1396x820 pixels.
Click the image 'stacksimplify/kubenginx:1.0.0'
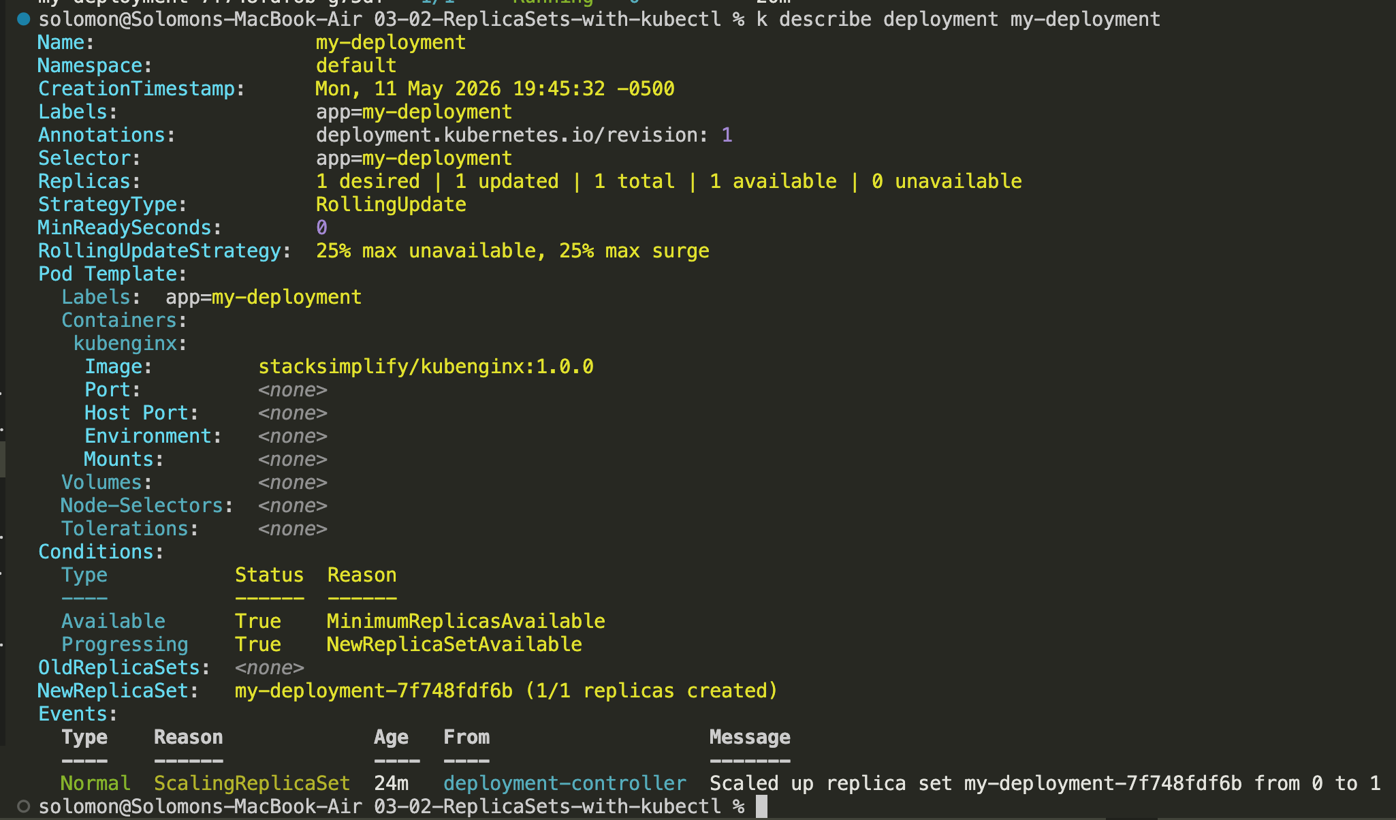[426, 366]
